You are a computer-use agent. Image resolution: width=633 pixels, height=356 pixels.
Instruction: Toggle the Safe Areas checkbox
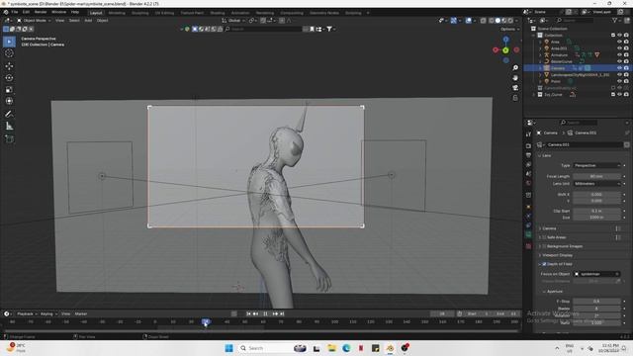point(544,237)
